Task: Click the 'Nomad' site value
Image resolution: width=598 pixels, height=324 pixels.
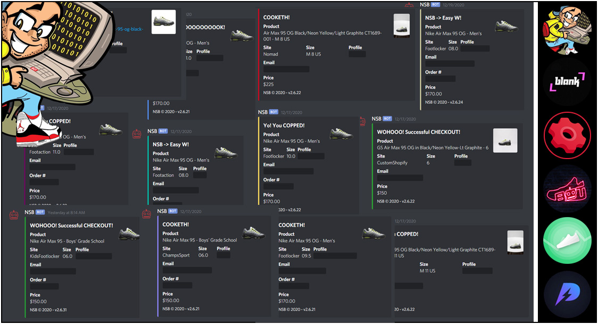Action: pyautogui.click(x=270, y=54)
